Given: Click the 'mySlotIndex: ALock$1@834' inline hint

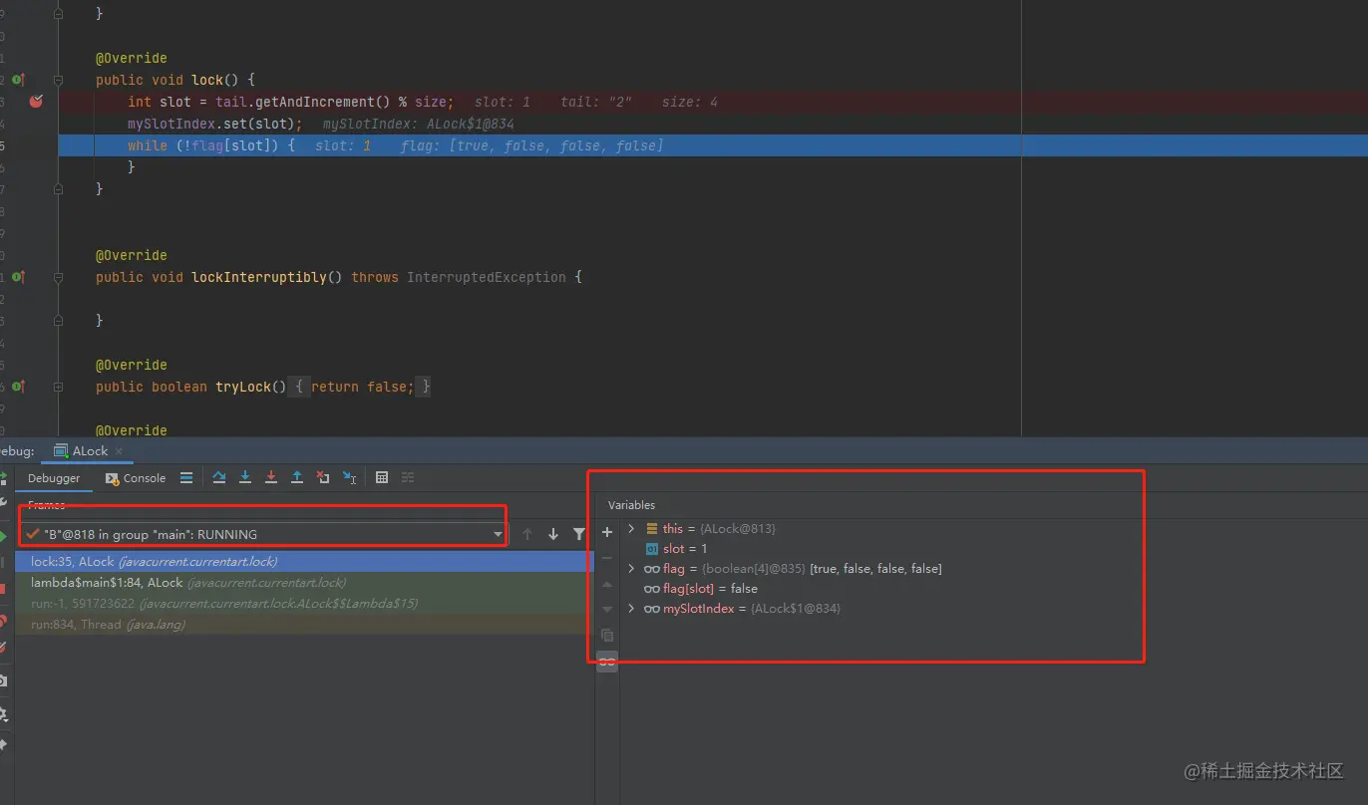Looking at the screenshot, I should [418, 124].
